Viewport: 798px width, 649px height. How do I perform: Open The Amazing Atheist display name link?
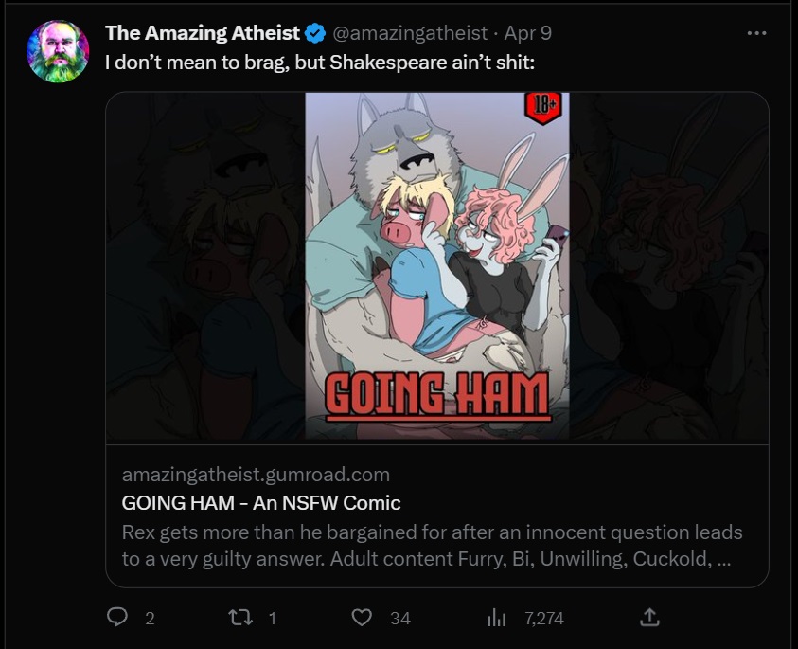pos(203,33)
